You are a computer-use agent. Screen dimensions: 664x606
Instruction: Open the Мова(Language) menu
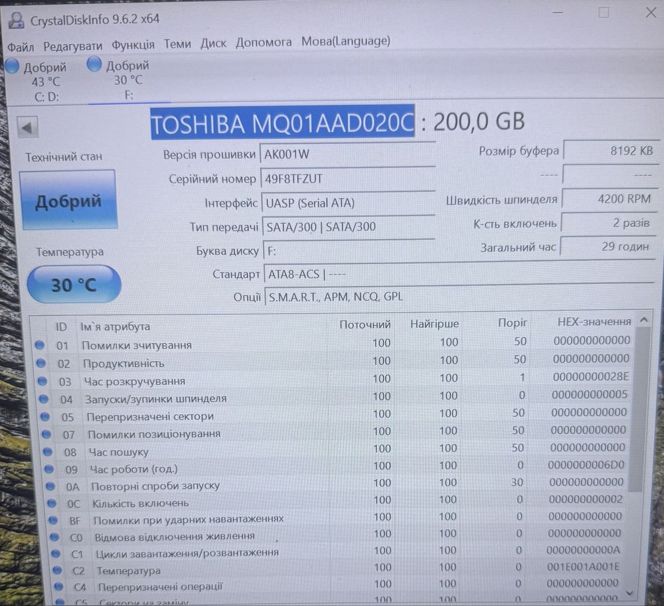345,41
